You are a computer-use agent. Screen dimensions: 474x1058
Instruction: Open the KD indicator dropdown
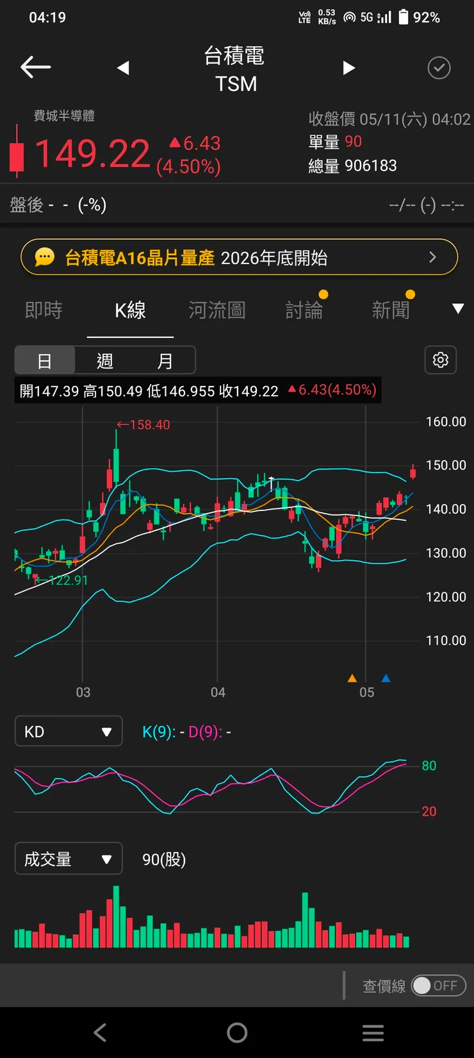(69, 731)
